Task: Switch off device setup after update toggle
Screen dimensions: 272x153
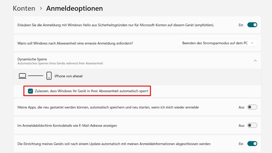Action: pyautogui.click(x=252, y=144)
